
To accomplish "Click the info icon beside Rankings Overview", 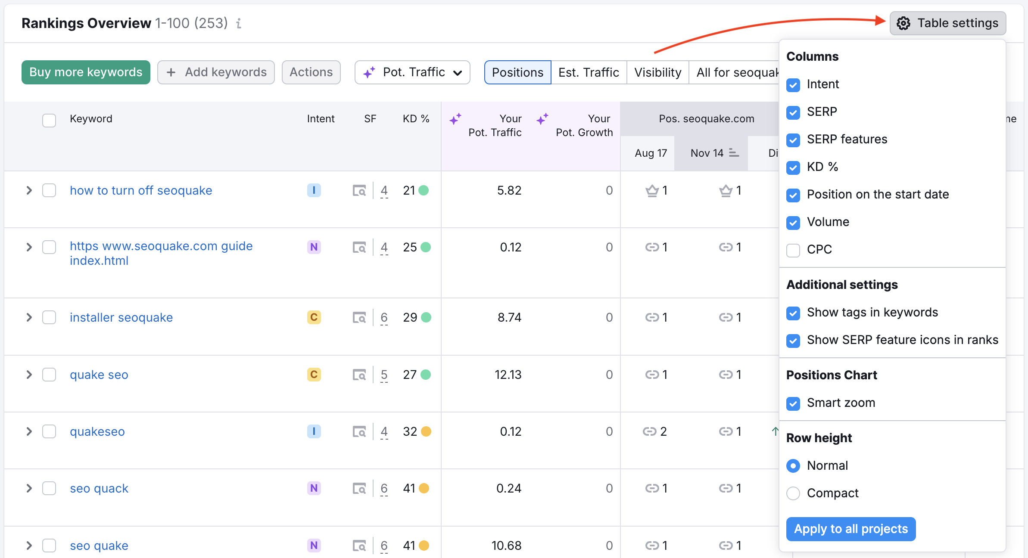I will (239, 23).
